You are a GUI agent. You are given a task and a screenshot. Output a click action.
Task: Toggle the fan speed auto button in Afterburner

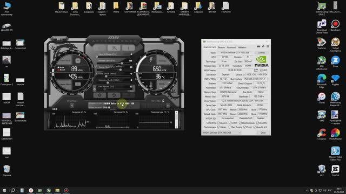95,89
